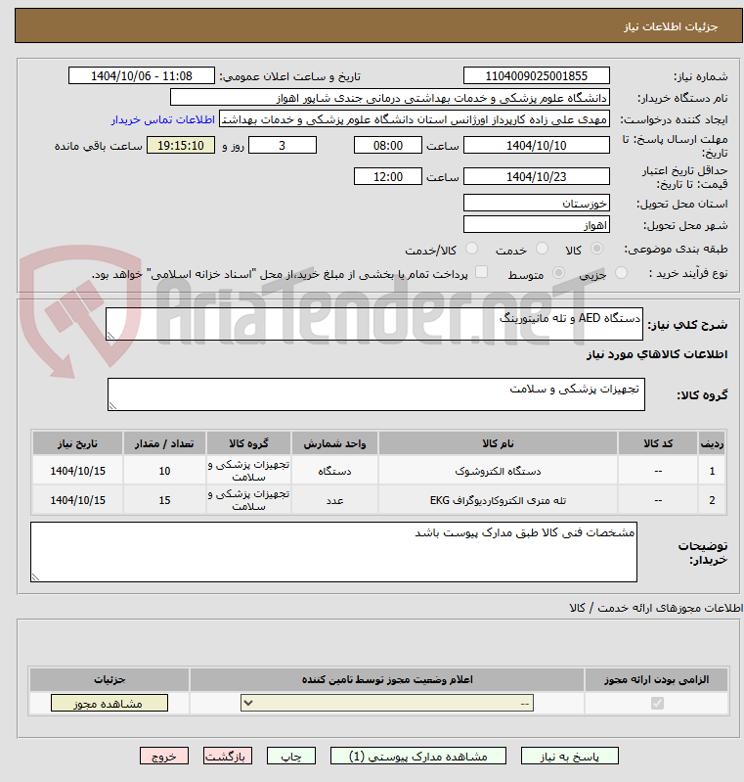Select the متوسط purchase type radio
The height and width of the screenshot is (782, 744).
click(558, 273)
